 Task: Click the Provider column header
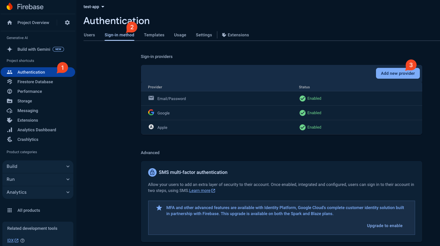[155, 87]
